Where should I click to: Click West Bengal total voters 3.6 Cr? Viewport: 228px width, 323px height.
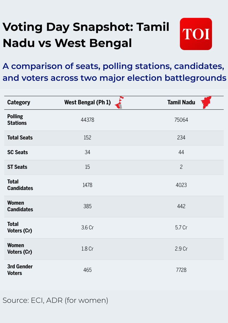(x=87, y=228)
